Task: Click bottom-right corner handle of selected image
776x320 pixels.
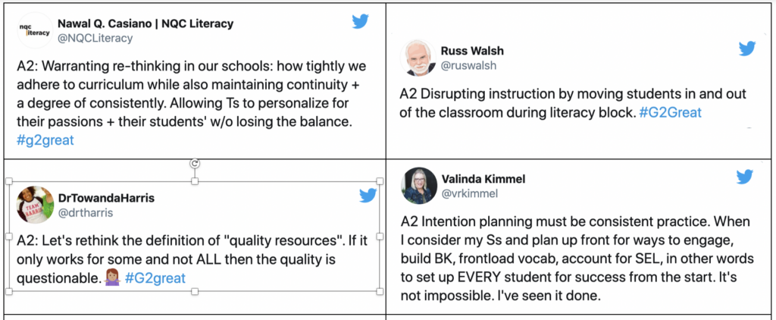Action: (380, 291)
